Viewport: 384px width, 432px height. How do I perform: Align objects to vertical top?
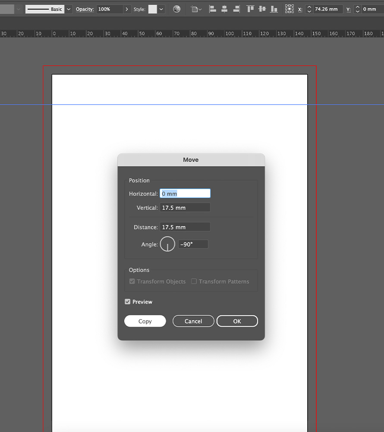250,9
